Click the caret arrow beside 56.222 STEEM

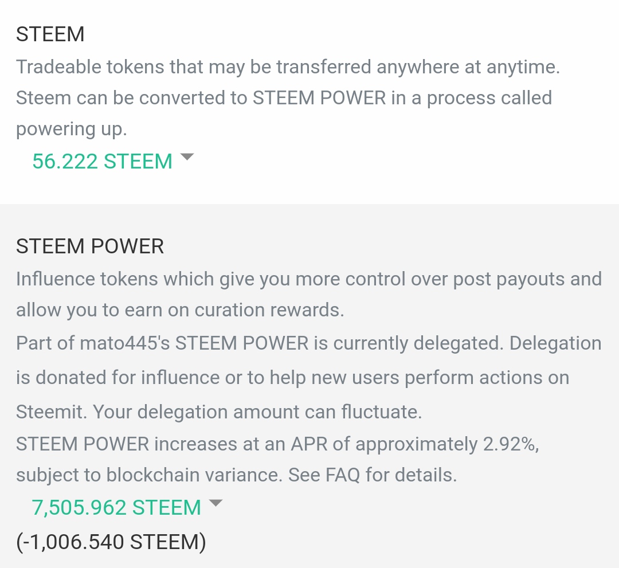[x=187, y=157]
